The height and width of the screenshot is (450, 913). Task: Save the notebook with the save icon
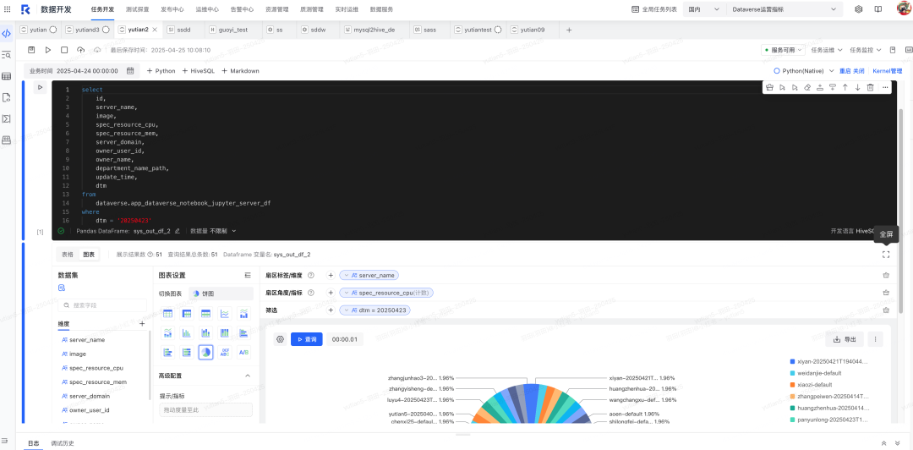pyautogui.click(x=31, y=50)
